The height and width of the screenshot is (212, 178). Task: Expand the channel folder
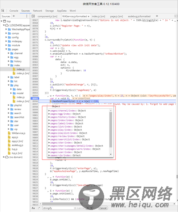click(x=9, y=53)
